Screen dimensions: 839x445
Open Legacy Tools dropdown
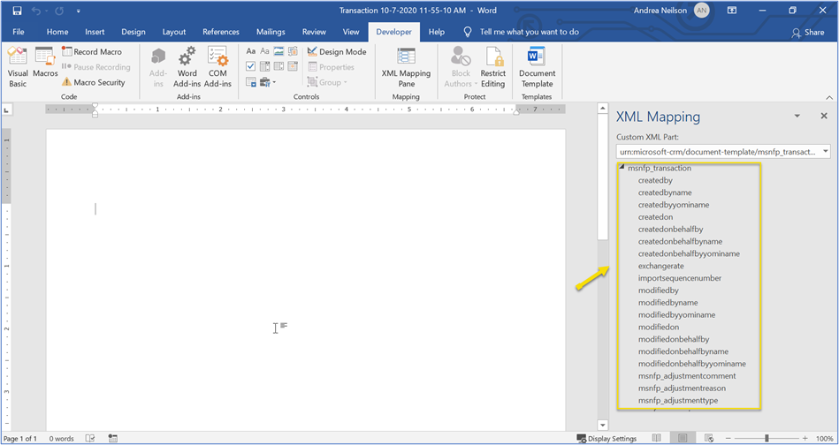pyautogui.click(x=267, y=82)
